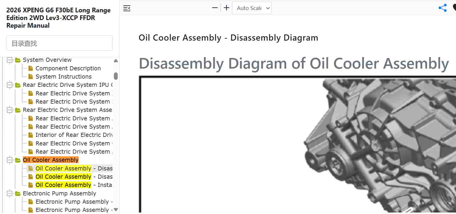This screenshot has width=456, height=214.
Task: Click the System Overview folder icon
Action: pyautogui.click(x=18, y=60)
